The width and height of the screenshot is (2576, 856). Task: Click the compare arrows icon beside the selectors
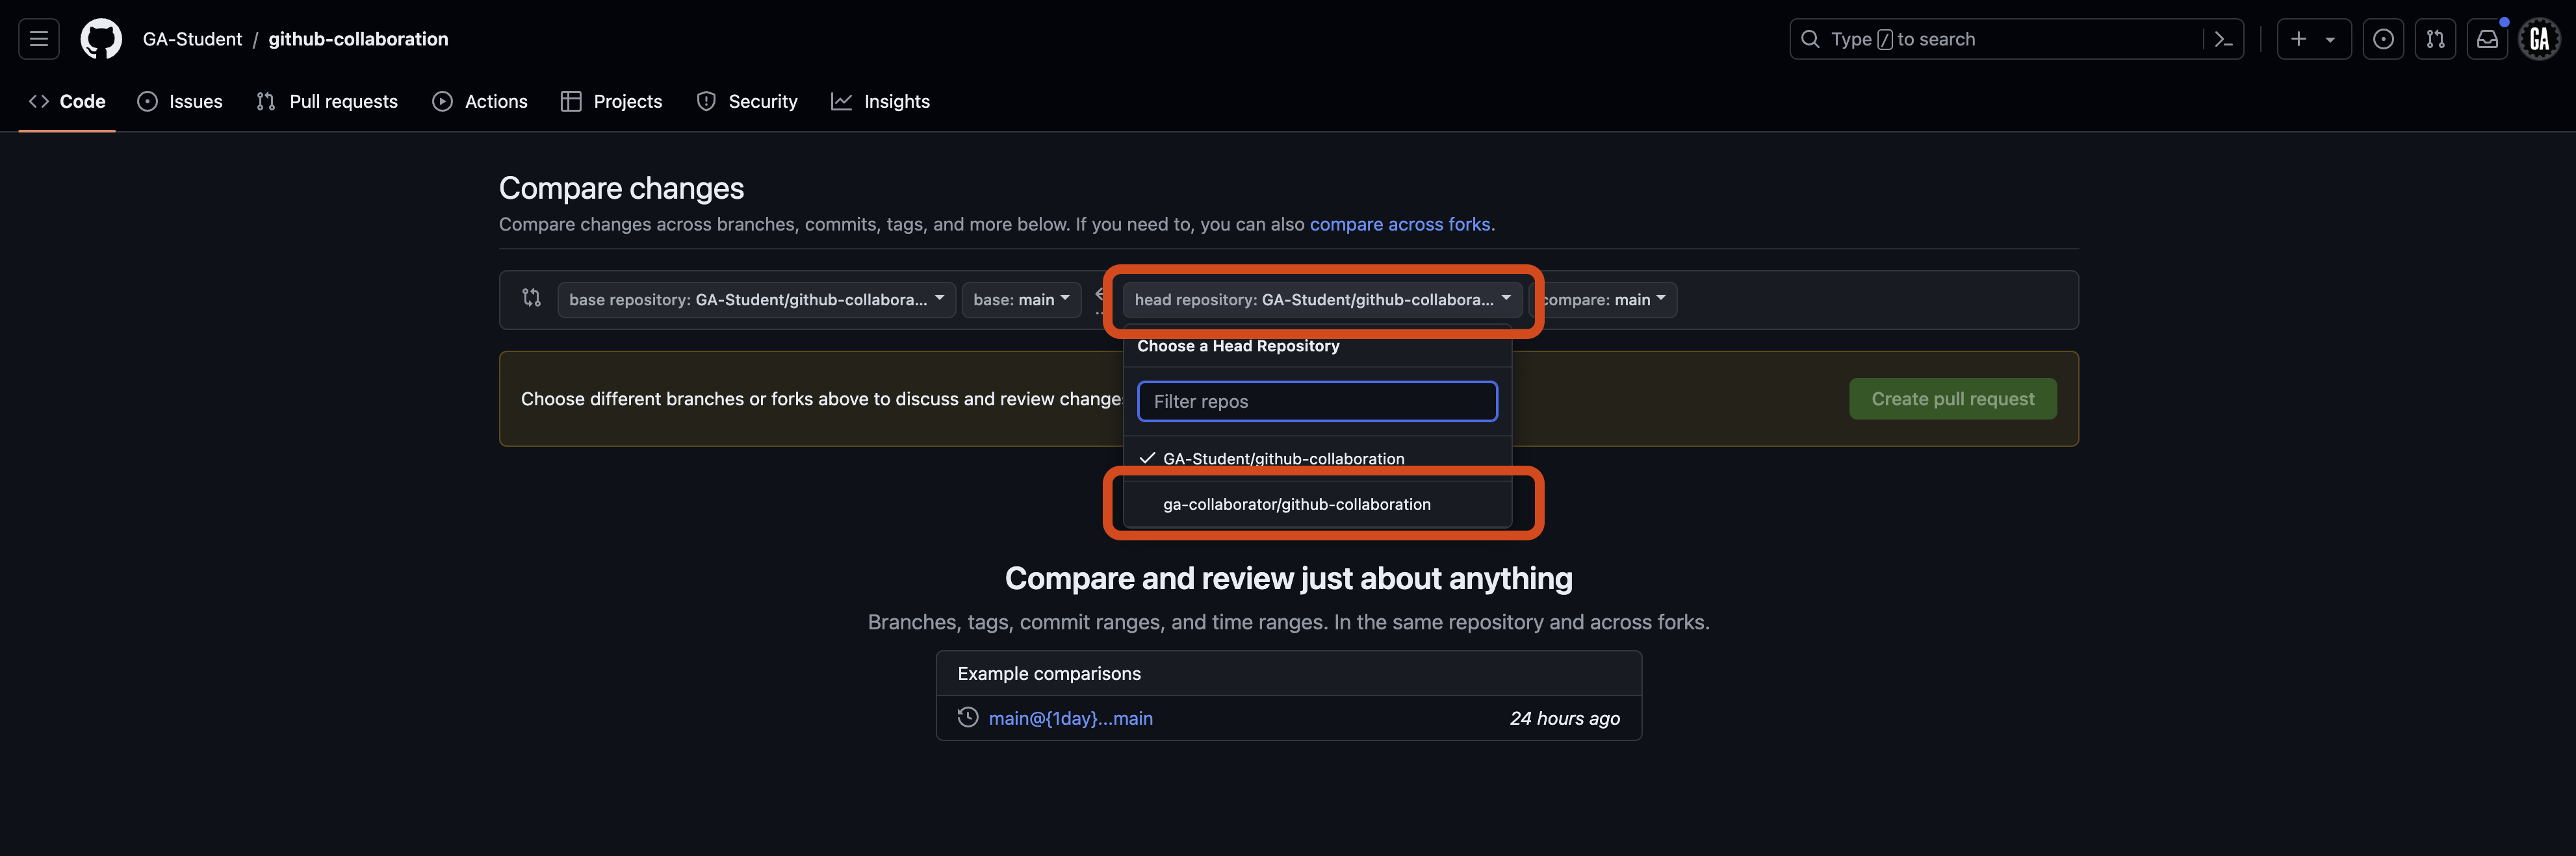pos(531,297)
